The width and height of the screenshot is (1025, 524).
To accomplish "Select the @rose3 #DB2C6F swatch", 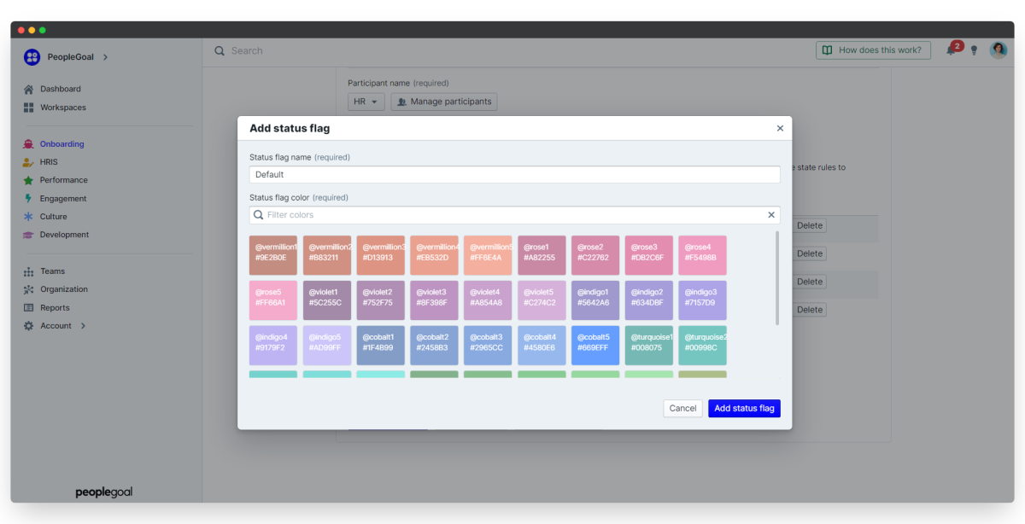I will [x=649, y=255].
